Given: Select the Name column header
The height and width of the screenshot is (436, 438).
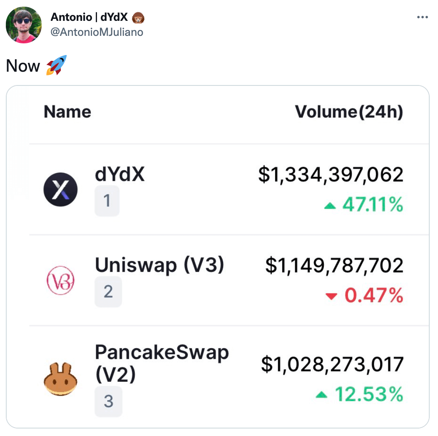Looking at the screenshot, I should [67, 111].
